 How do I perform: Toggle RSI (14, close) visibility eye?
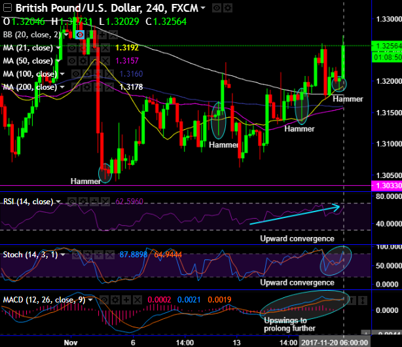click(x=72, y=202)
